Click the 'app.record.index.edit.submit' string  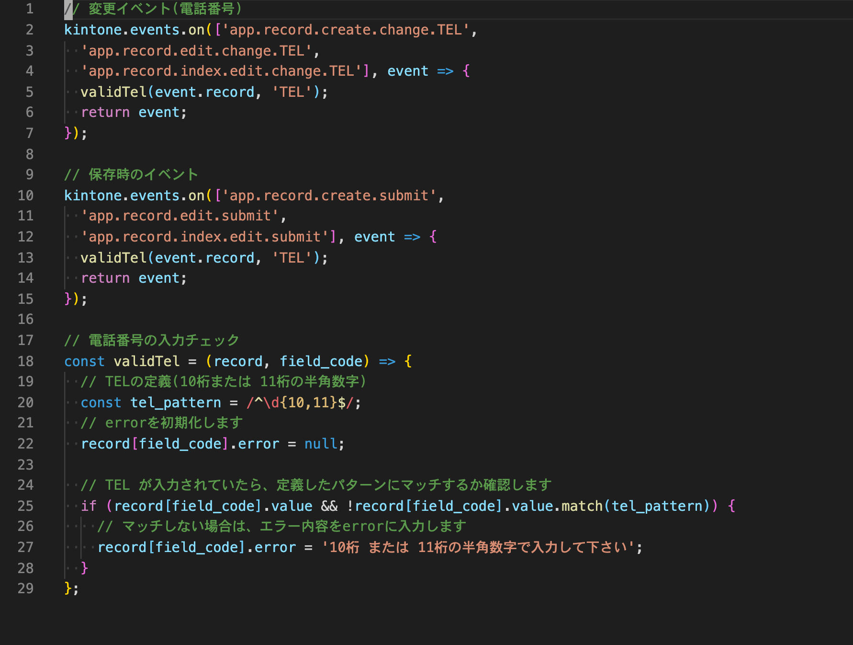205,237
